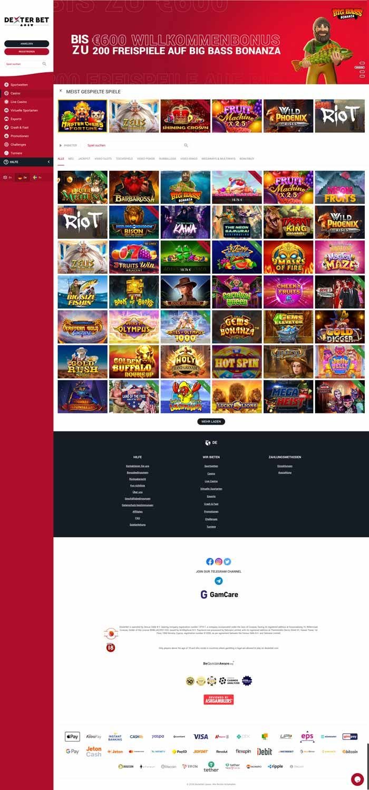Switch language to English flag

[x=5, y=178]
